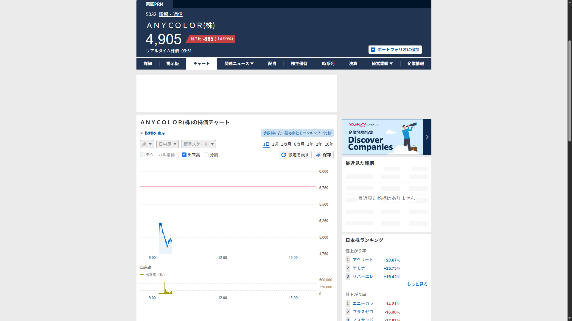Screen dimensions: 572x321
Task: Advance the banner with right chevron arrow
Action: point(427,137)
